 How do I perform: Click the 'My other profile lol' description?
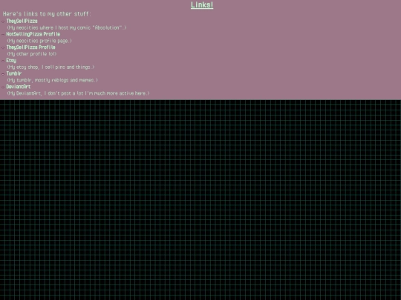tap(32, 54)
